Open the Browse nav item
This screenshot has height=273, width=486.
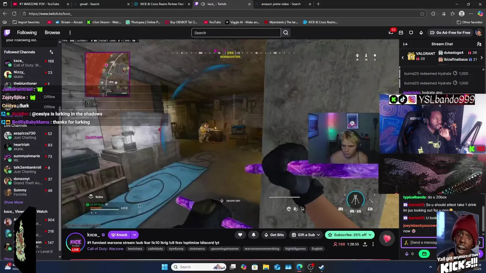point(52,33)
